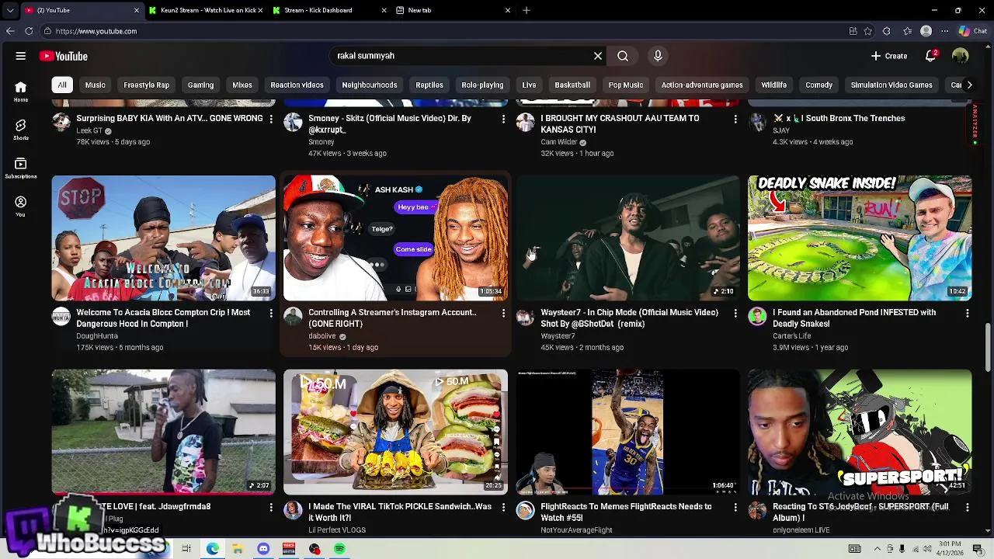Open the browser Chat copilot button
Viewport: 994px width, 559px height.
[x=973, y=31]
